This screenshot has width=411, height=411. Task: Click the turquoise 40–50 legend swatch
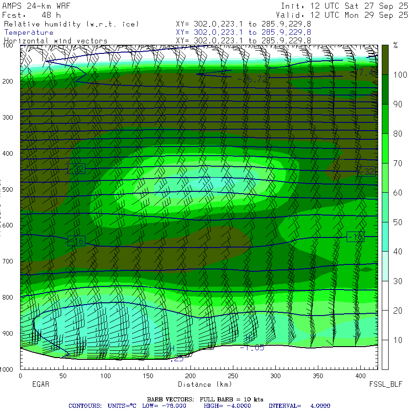(385, 237)
